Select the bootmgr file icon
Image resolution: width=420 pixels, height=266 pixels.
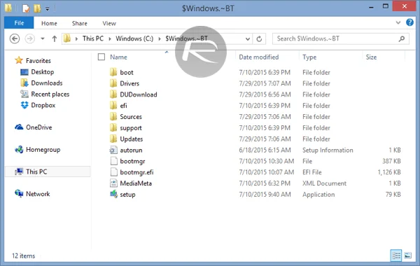click(113, 161)
